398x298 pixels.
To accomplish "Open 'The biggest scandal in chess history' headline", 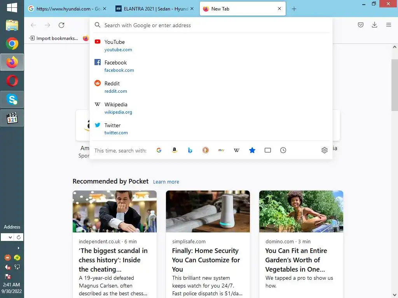I will [113, 260].
